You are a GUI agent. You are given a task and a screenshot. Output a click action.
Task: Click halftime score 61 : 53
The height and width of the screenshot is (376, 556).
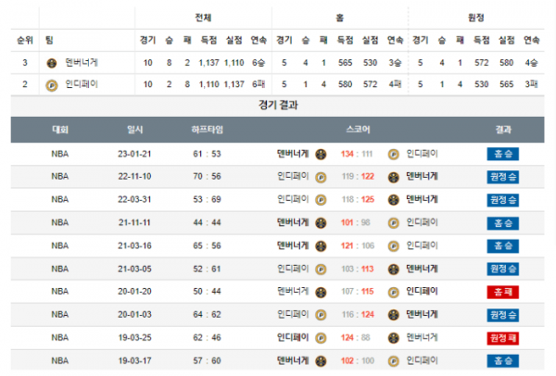(207, 154)
